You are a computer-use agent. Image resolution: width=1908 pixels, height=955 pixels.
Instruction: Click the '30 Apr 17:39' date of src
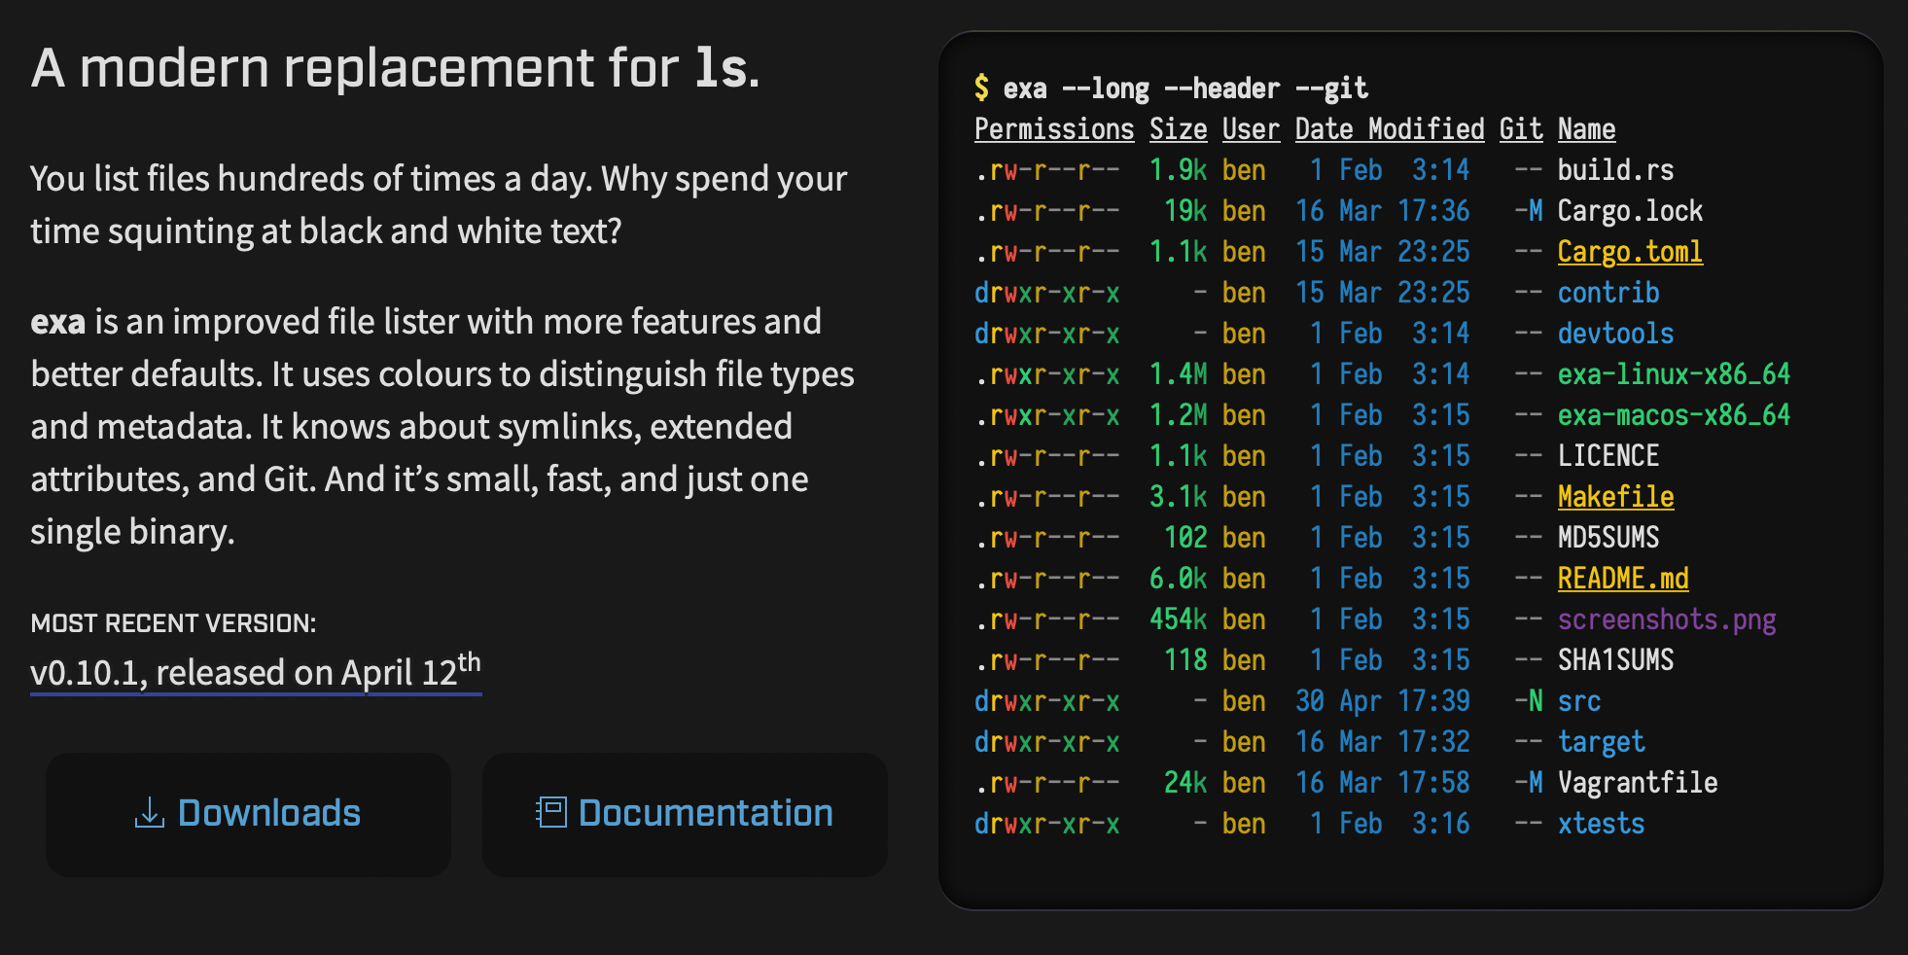(x=1383, y=701)
